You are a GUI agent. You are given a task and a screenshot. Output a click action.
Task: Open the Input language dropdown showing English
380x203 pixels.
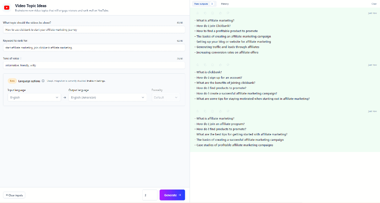34,97
